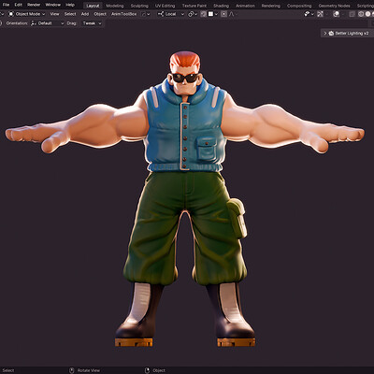
Task: Switch to the Texture Paint workspace tab
Action: tap(194, 6)
